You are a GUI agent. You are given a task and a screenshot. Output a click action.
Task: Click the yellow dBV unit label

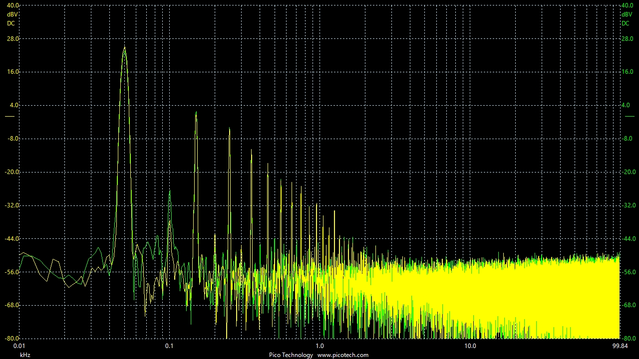click(12, 14)
